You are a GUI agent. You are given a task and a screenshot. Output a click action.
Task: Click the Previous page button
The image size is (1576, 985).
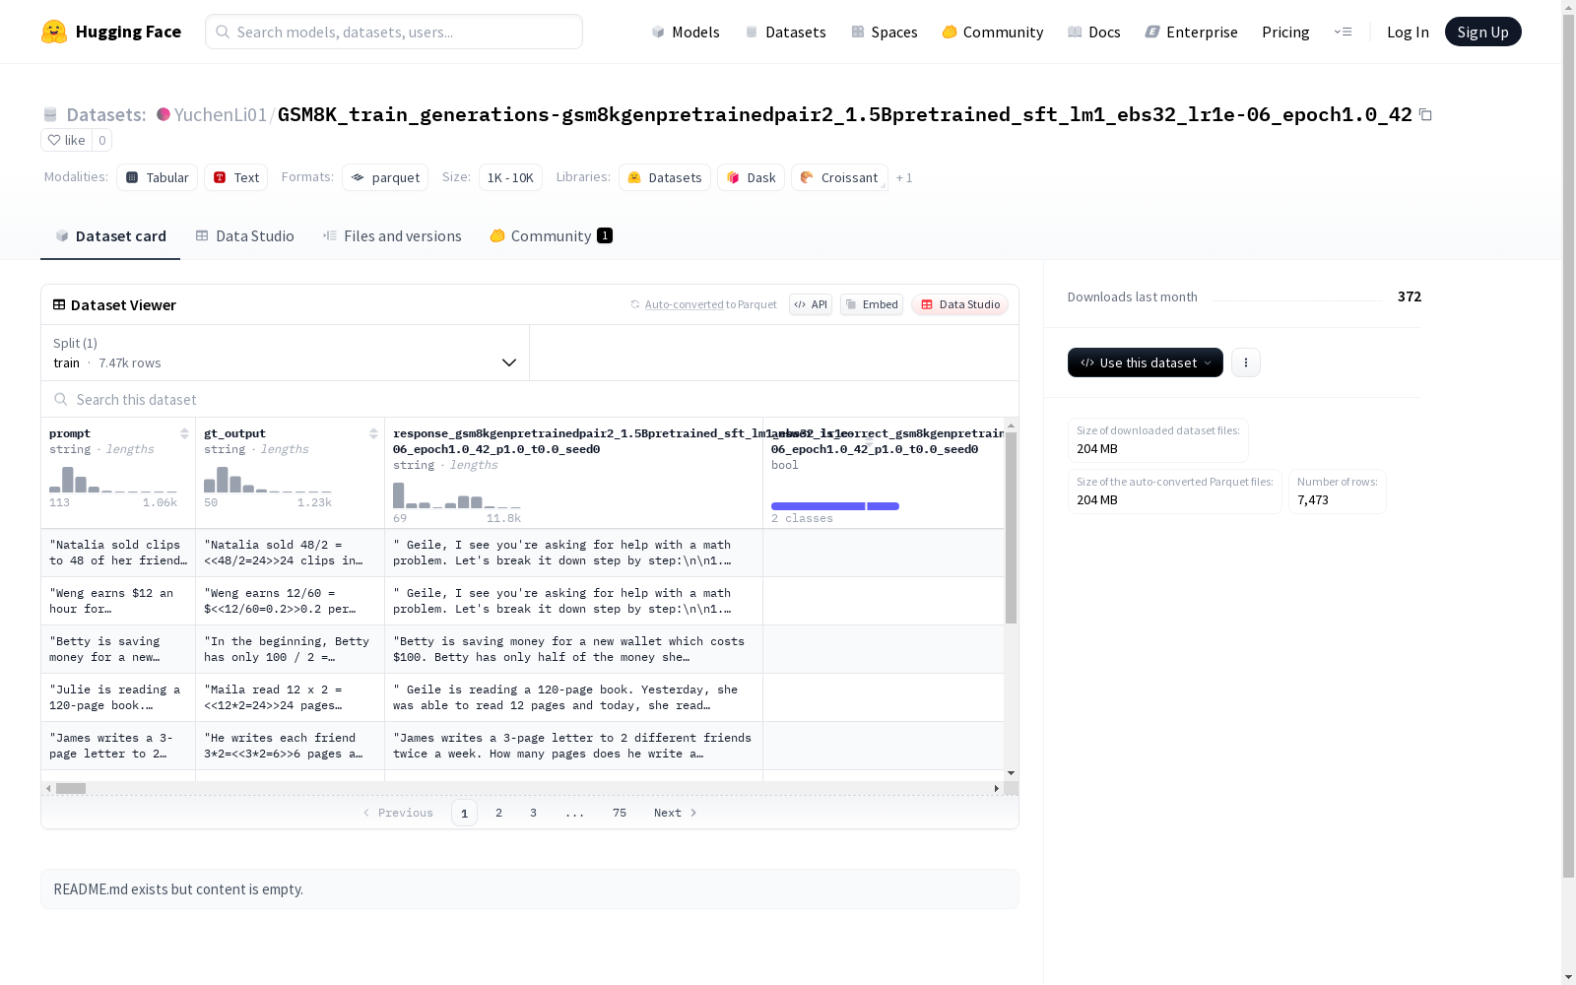398,813
